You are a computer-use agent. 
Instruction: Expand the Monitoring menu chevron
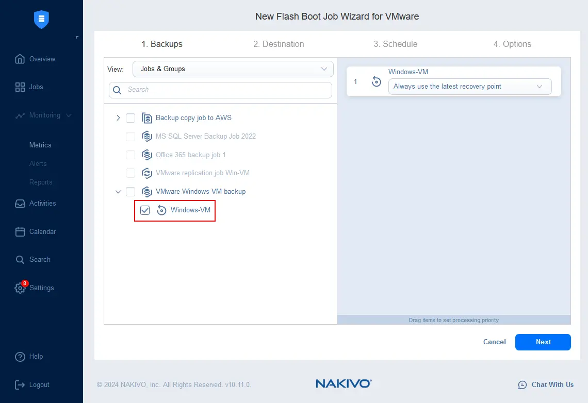point(69,115)
